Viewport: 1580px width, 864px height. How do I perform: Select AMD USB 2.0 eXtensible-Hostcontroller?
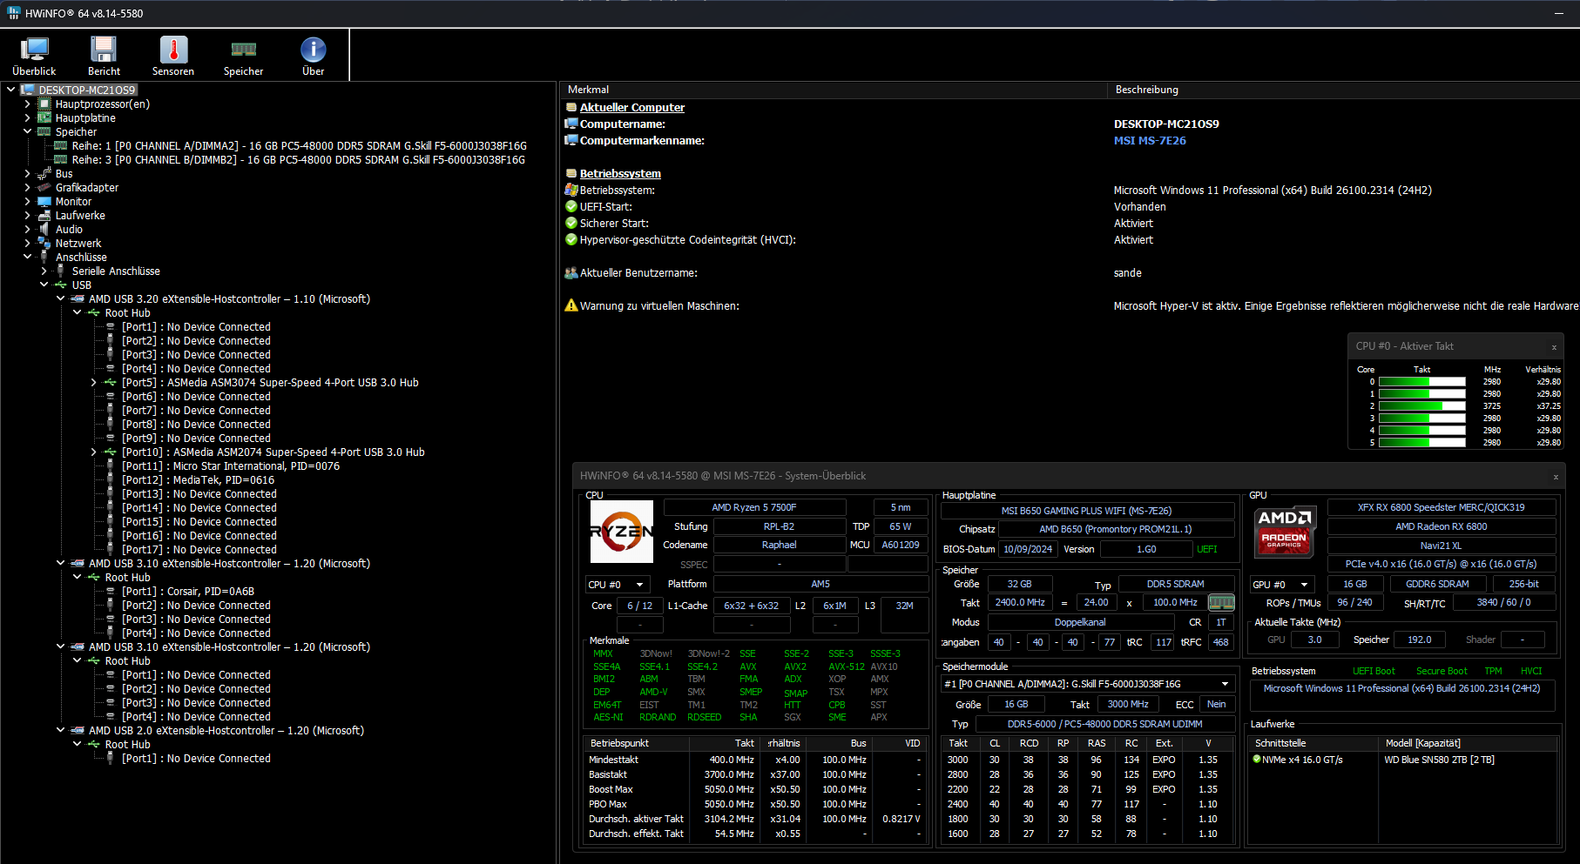pos(226,731)
